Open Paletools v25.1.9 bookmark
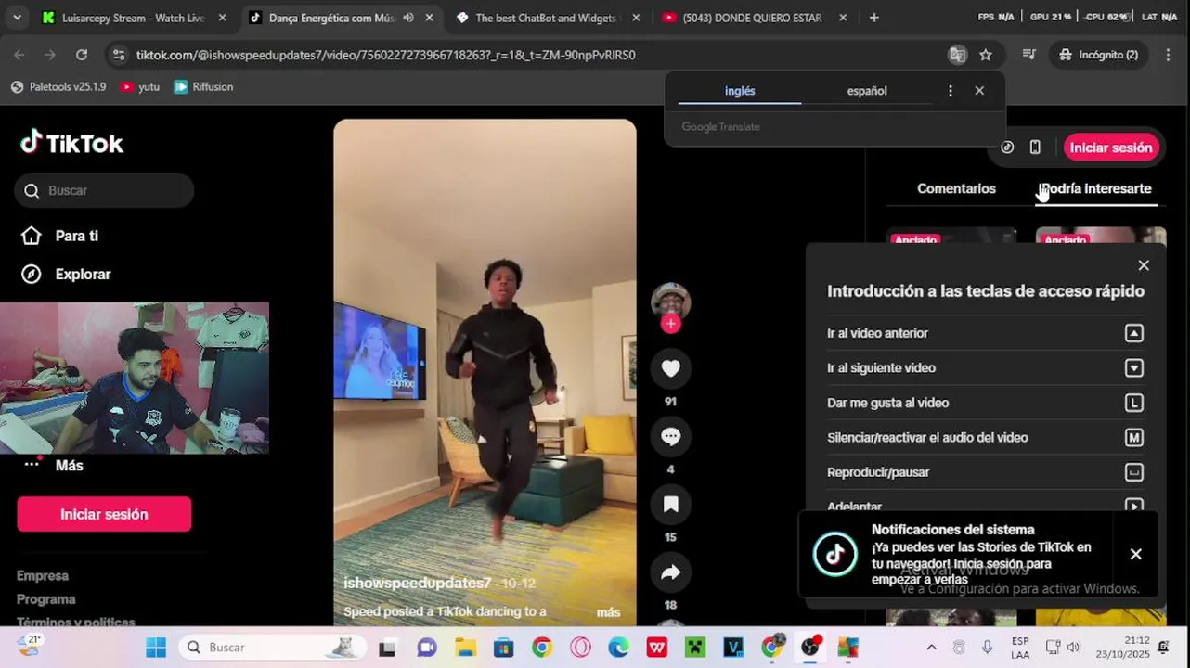This screenshot has width=1190, height=668. click(x=58, y=87)
